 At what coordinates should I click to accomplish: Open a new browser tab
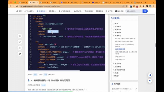(x=145, y=2)
